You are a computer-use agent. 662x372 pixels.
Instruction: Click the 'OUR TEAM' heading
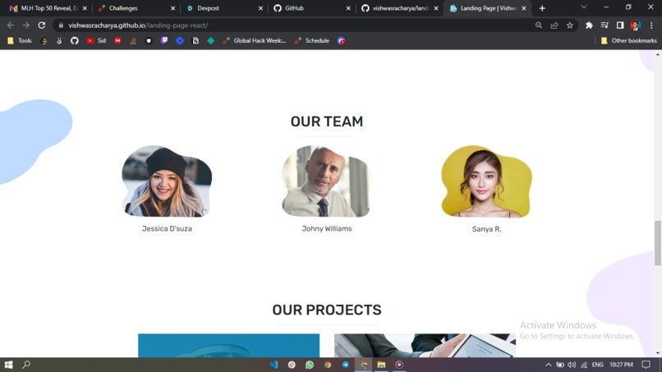point(327,122)
